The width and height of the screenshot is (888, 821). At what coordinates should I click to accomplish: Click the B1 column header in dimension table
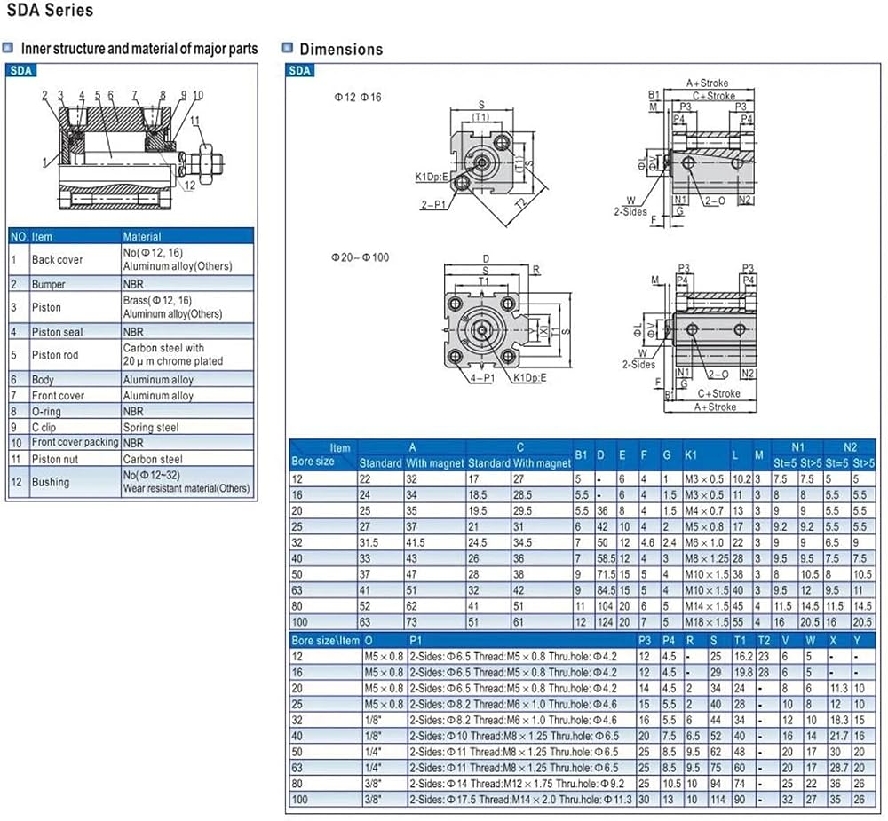[581, 454]
